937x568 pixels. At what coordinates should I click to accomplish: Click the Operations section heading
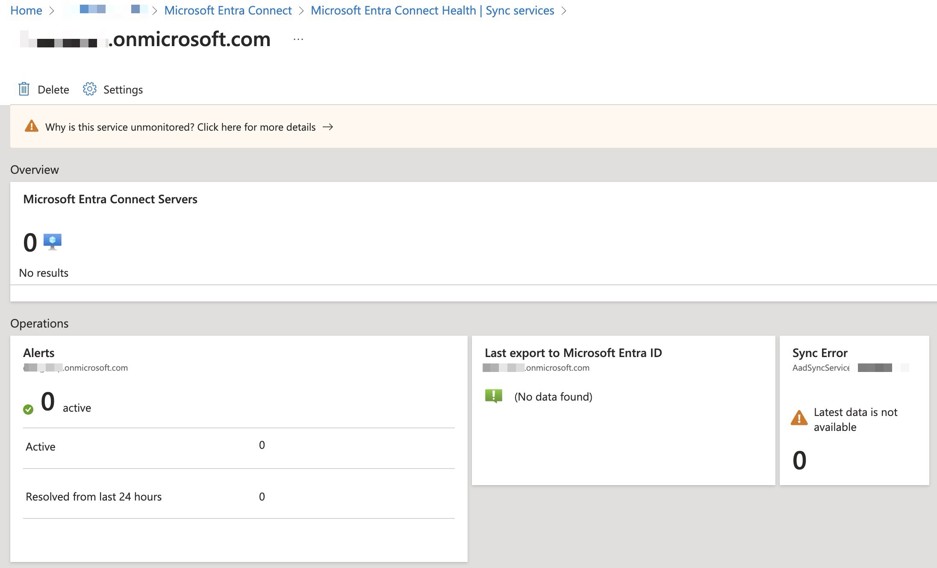pos(39,323)
